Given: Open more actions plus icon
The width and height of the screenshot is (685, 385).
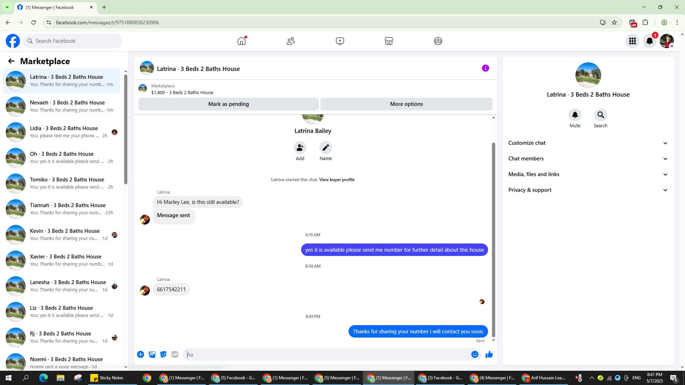Looking at the screenshot, I should [141, 354].
